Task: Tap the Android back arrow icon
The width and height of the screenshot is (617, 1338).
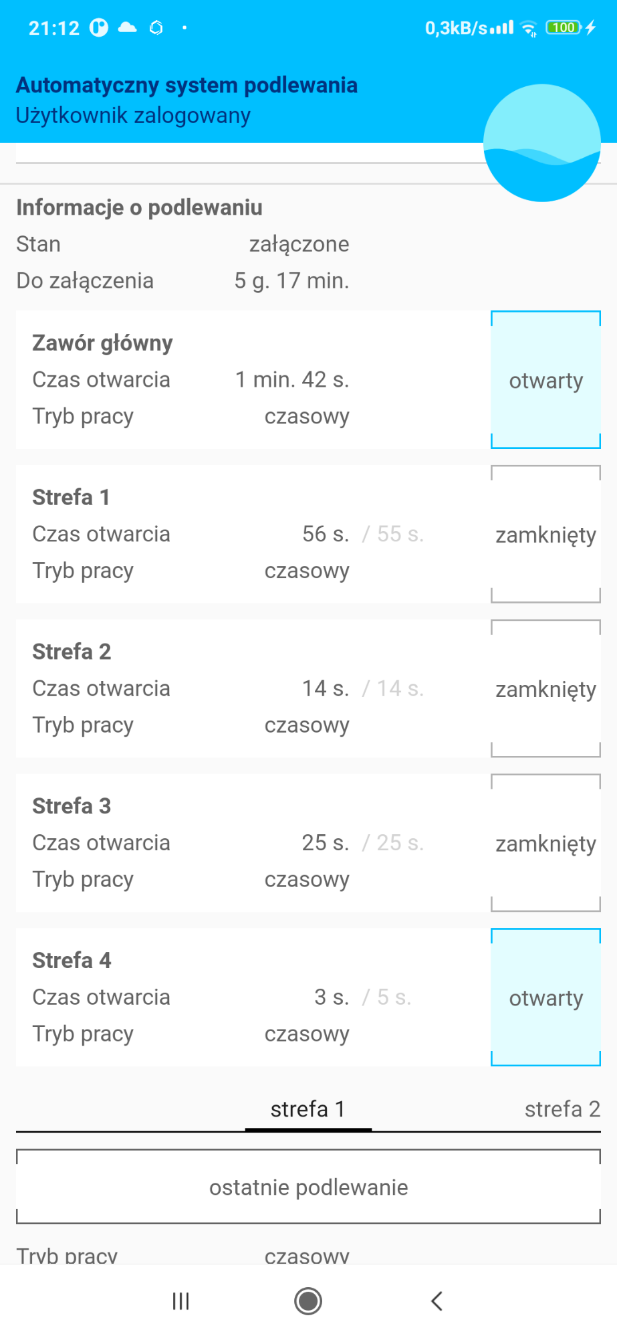Action: click(x=437, y=1301)
